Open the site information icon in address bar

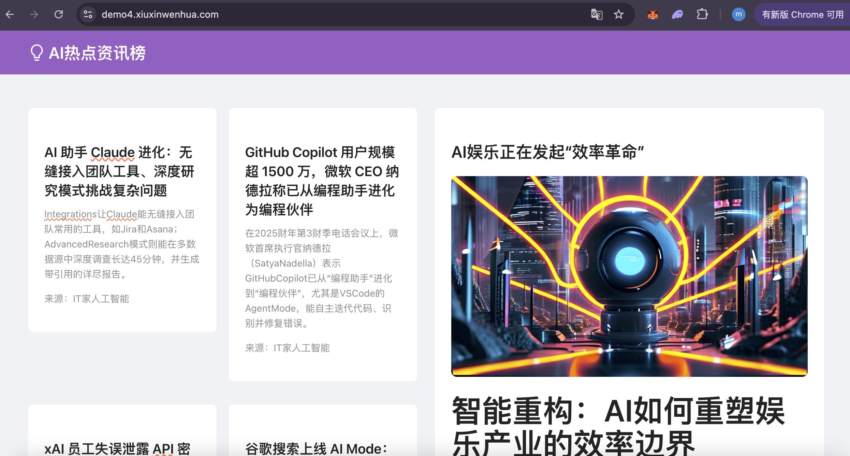[x=88, y=14]
